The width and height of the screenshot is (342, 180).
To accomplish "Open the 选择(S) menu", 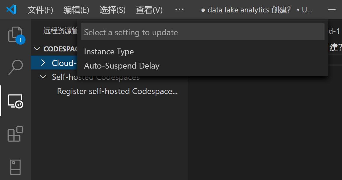I will point(113,9).
